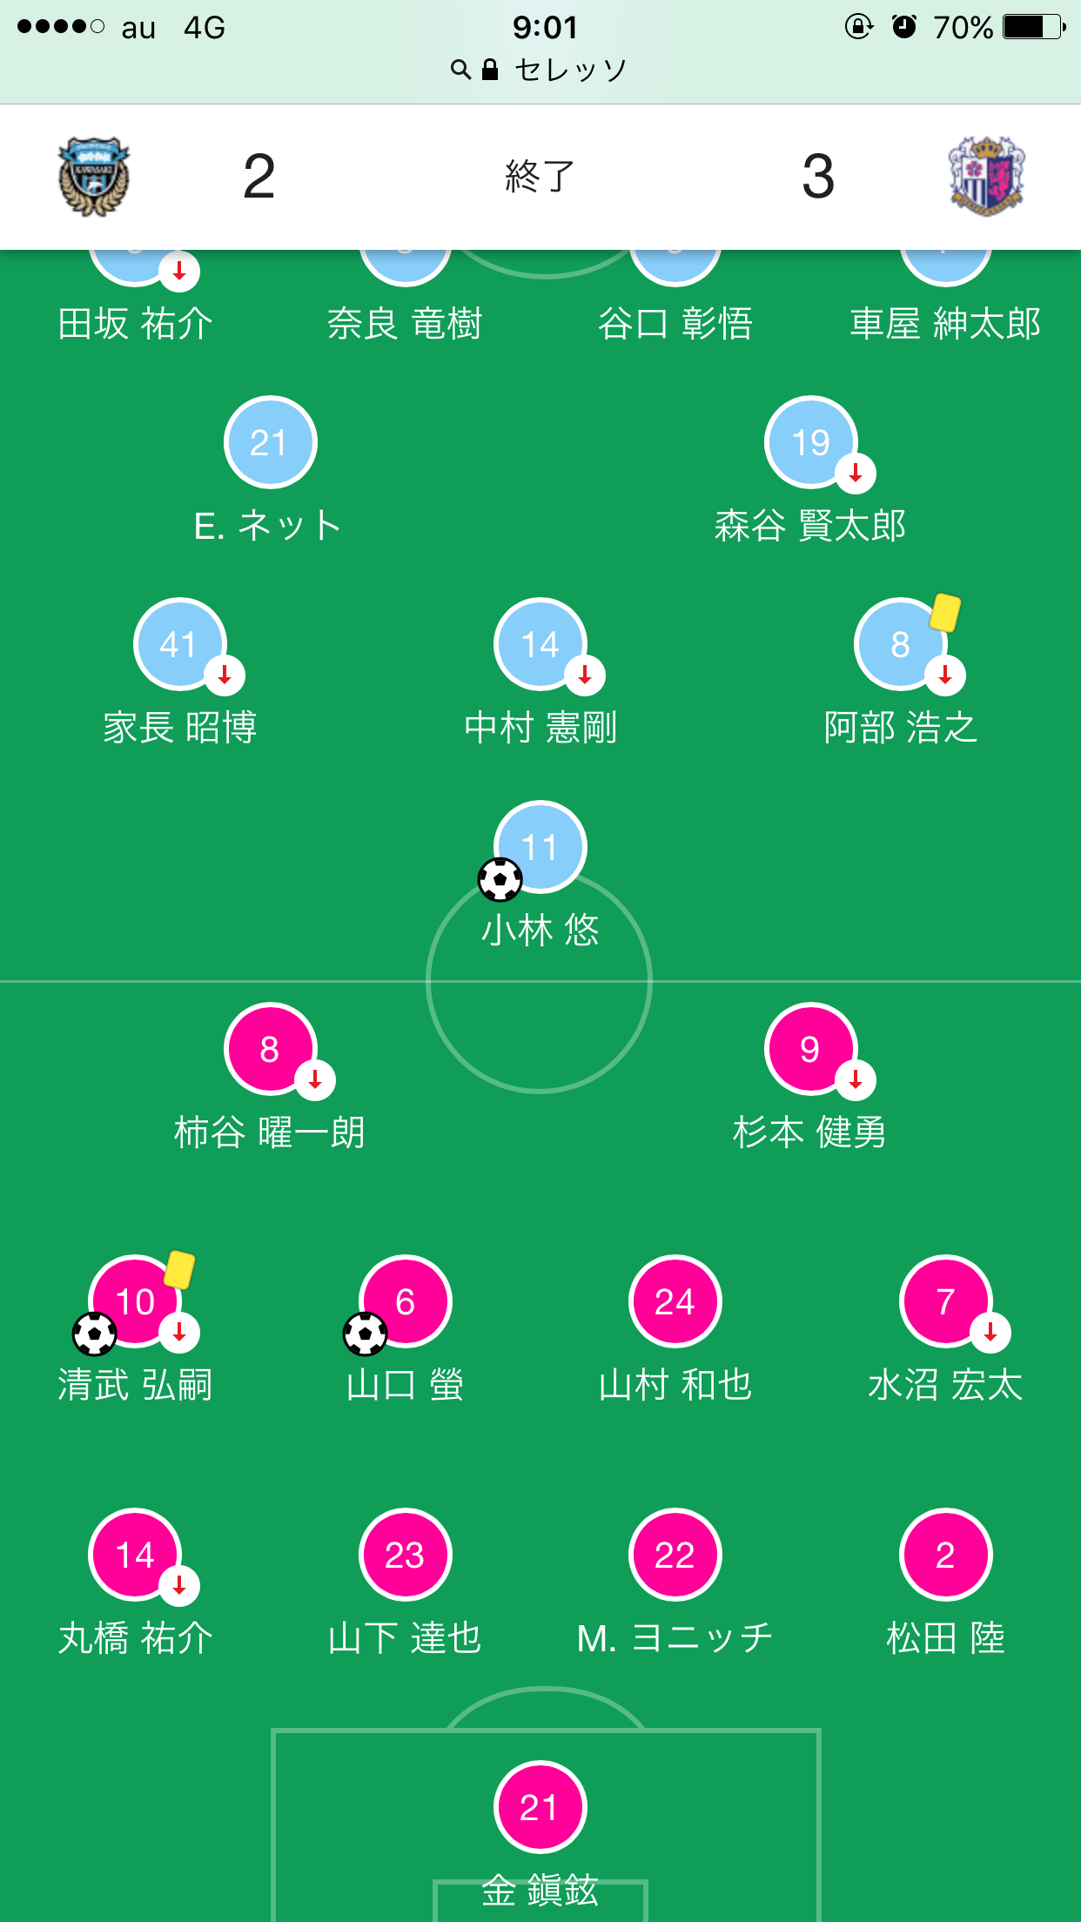Open player M. ヨニッチ profile
1081x1922 pixels.
tap(675, 1638)
